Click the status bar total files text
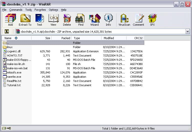192x132 pixels. [x=128, y=129]
